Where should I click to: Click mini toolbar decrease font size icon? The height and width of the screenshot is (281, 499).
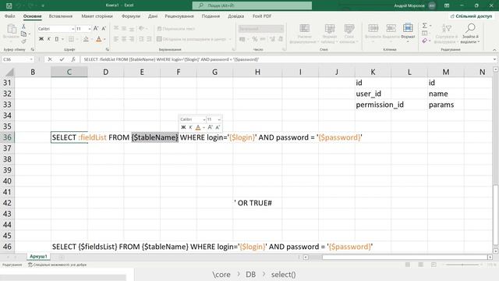(218, 127)
